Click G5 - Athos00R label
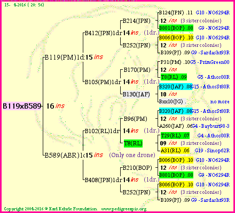 (x=214, y=77)
